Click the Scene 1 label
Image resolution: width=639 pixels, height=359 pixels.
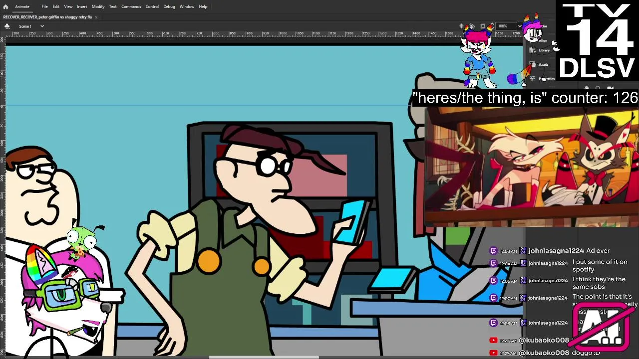(x=25, y=26)
